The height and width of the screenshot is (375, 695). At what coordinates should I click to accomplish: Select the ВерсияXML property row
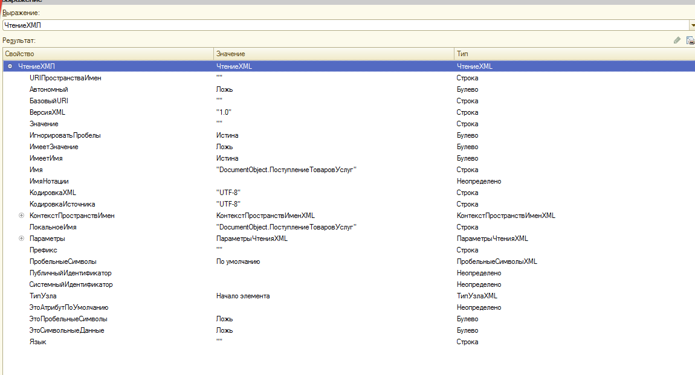pos(47,112)
